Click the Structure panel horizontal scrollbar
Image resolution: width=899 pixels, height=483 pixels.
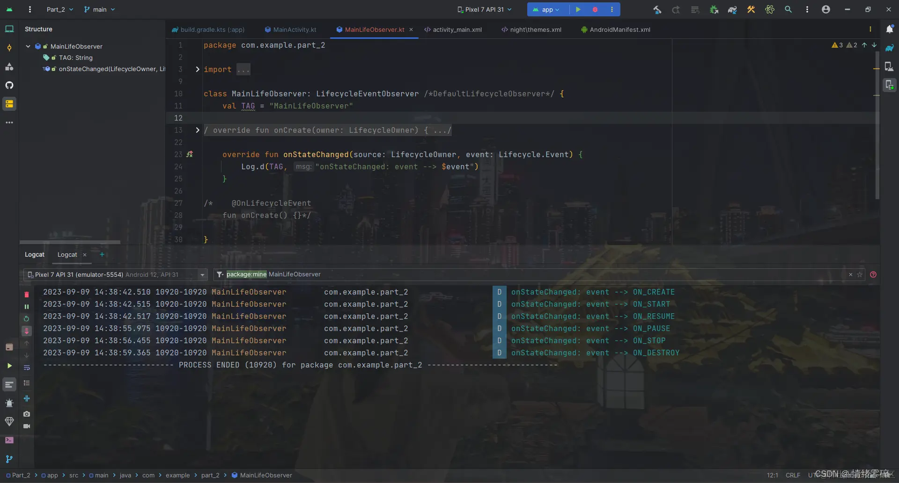70,242
